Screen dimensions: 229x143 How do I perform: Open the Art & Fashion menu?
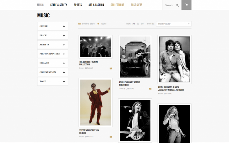[96, 5]
